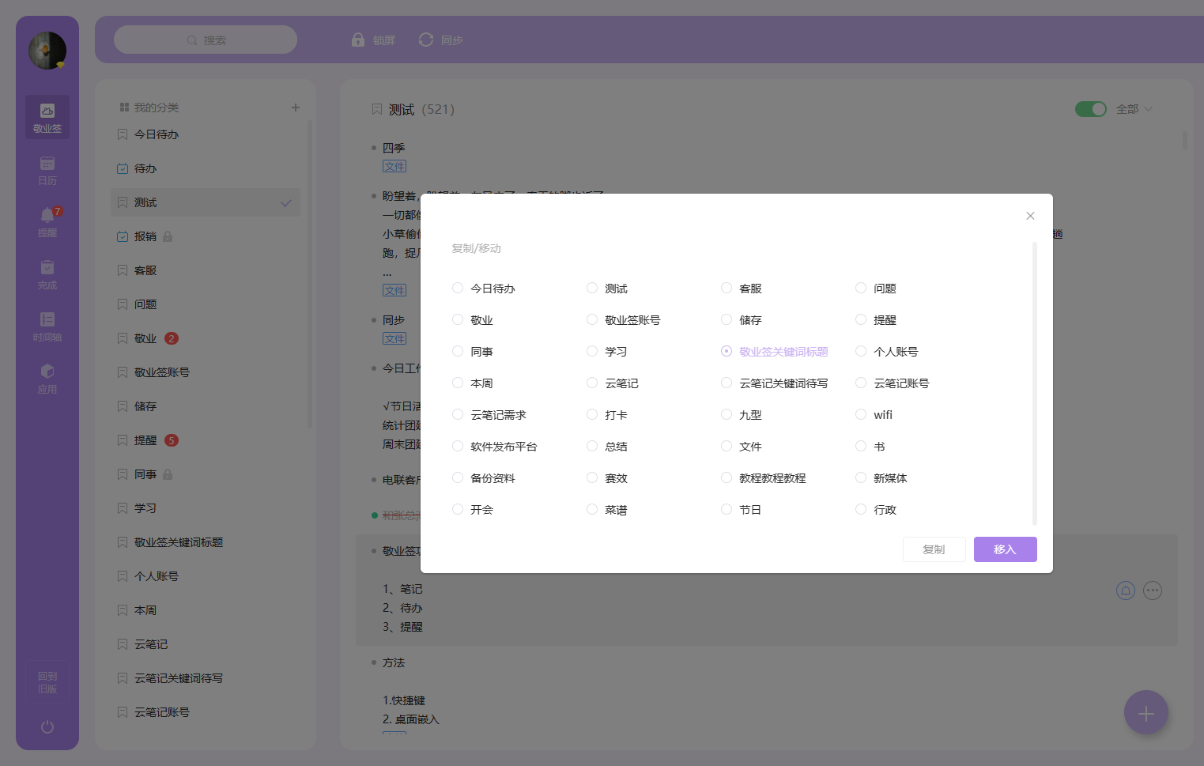Click the 移入 button
The image size is (1204, 766).
[1006, 549]
